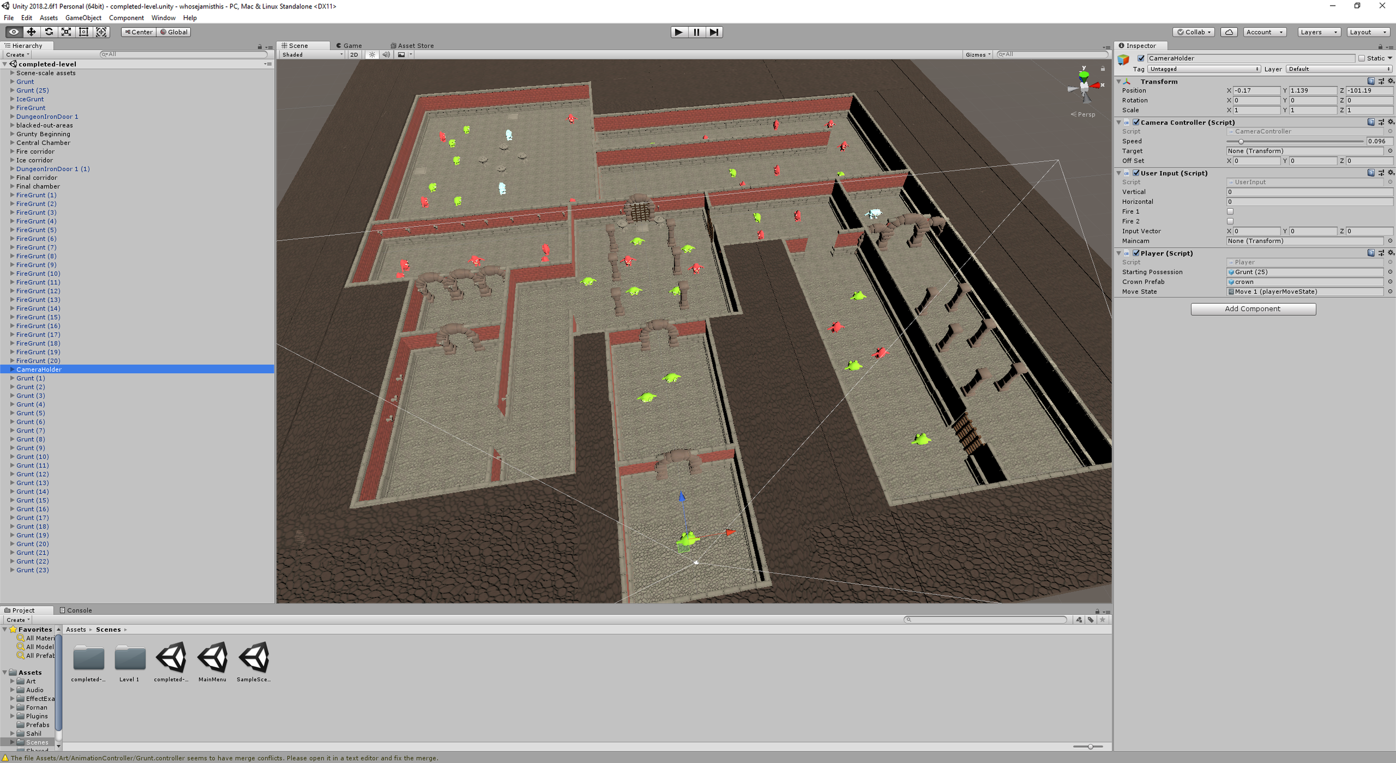Toggle the Static checkbox
The height and width of the screenshot is (763, 1396).
[x=1361, y=58]
